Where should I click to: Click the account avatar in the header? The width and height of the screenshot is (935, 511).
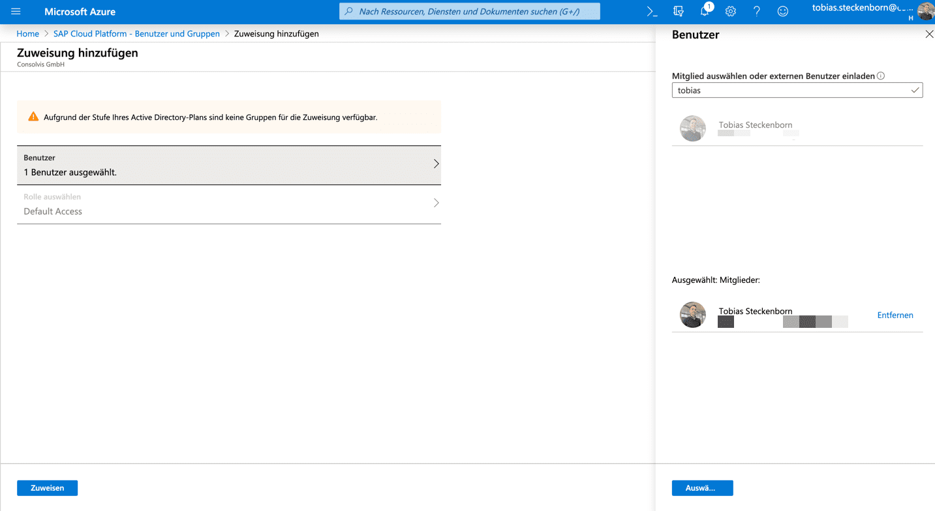926,11
